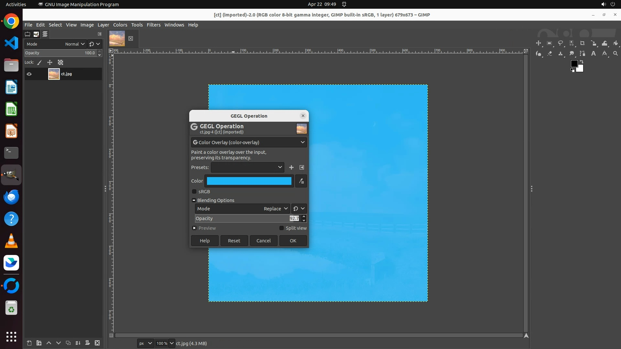Click the blue Color swatch
Screen dimensions: 621x349
click(249, 181)
